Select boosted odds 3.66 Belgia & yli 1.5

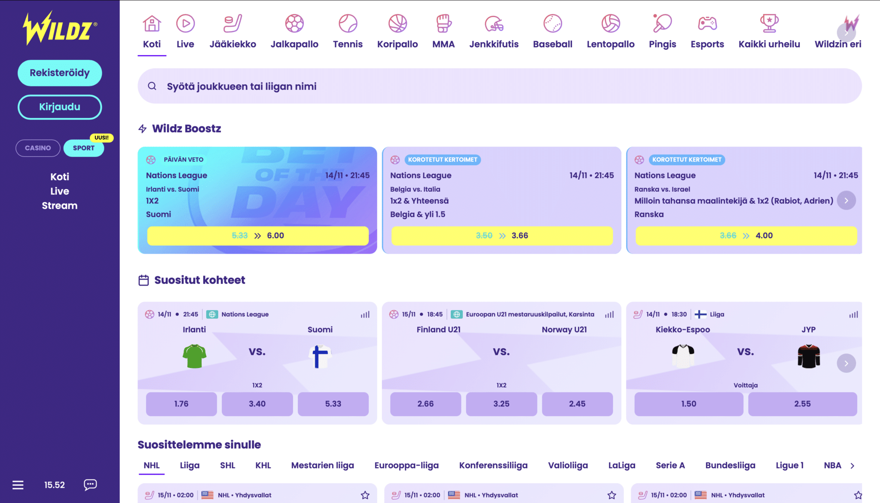(502, 236)
